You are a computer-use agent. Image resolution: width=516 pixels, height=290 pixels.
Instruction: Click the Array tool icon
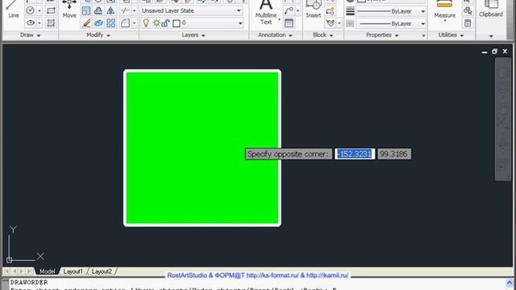click(111, 23)
